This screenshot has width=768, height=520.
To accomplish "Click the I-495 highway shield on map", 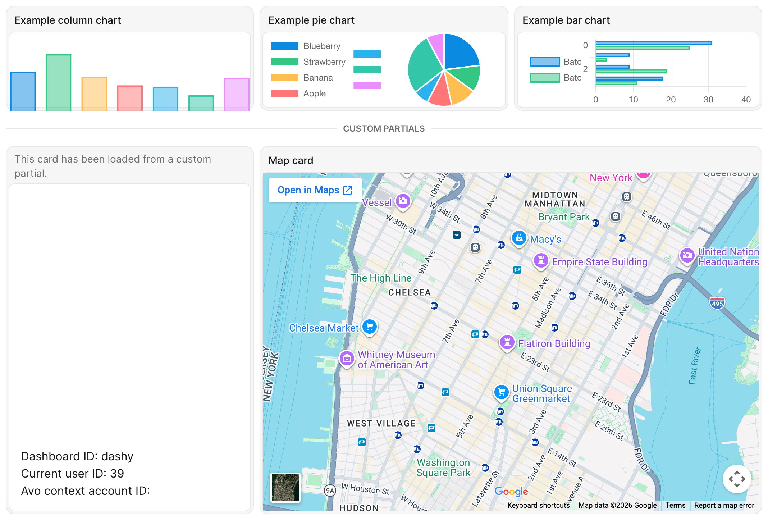I will click(717, 303).
